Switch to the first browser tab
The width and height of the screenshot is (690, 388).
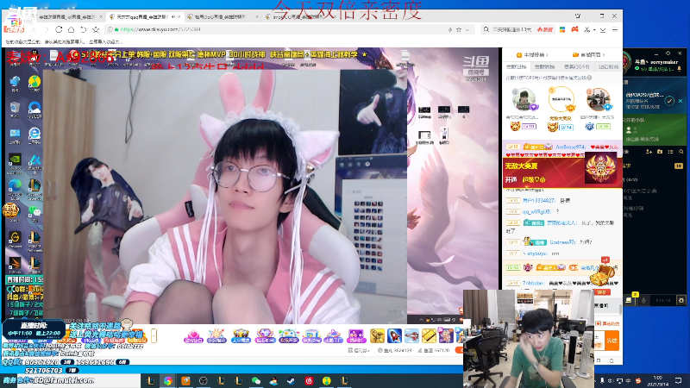(x=66, y=16)
